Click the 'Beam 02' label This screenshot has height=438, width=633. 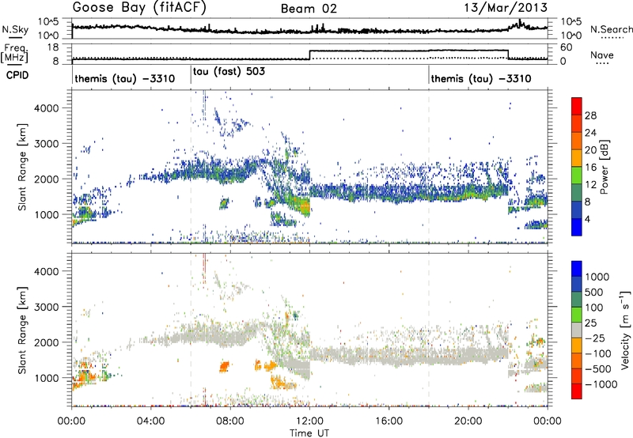(309, 9)
